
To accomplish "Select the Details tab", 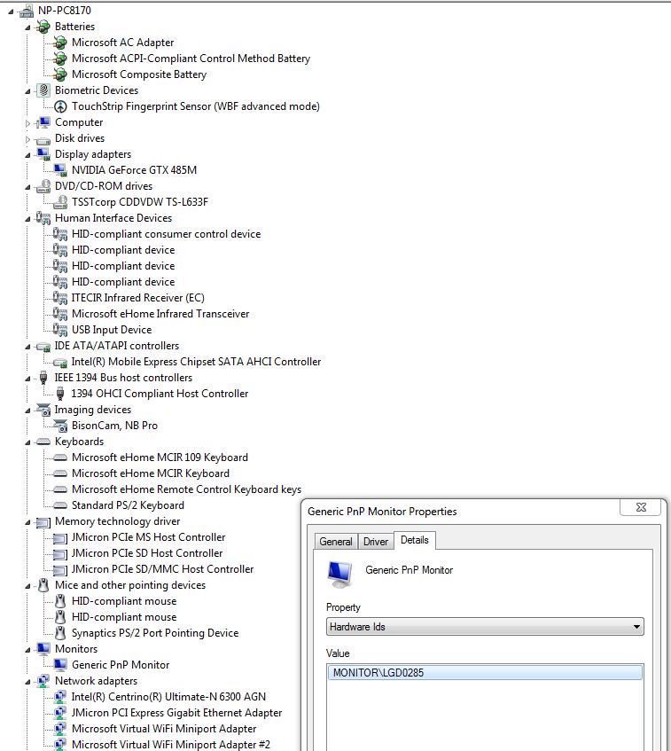I will tap(414, 540).
